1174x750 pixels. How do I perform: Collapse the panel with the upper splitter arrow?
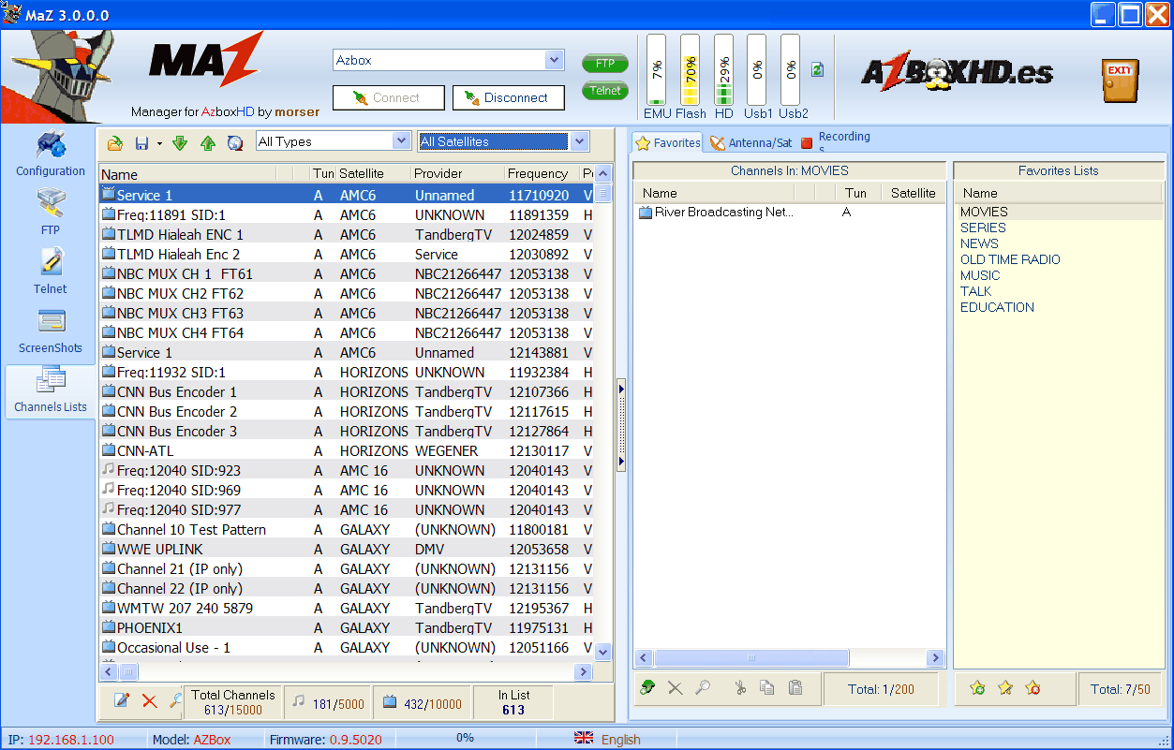pyautogui.click(x=621, y=389)
